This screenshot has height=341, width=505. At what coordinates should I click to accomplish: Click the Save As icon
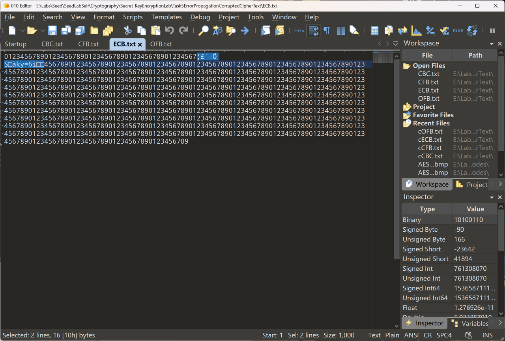click(x=66, y=30)
